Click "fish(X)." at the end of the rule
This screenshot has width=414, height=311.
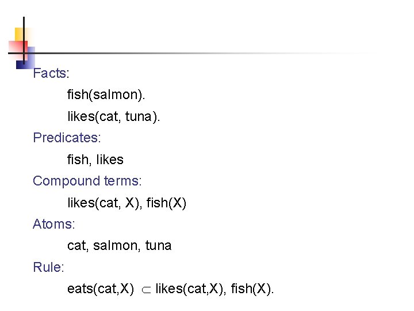252,289
